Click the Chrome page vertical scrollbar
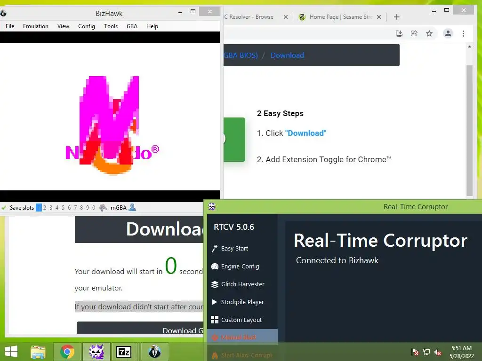 [469, 131]
